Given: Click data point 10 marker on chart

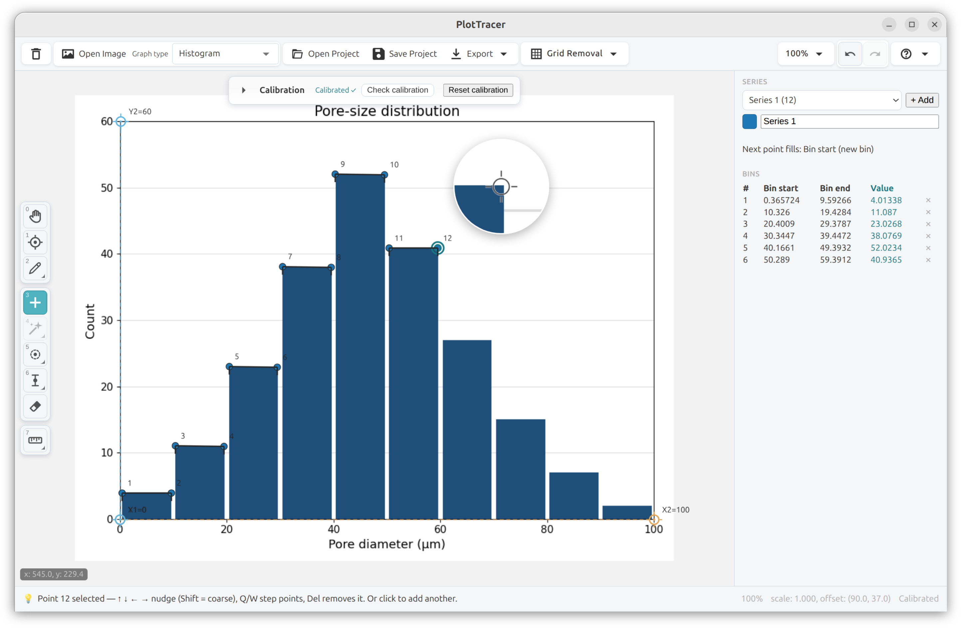Looking at the screenshot, I should point(384,175).
